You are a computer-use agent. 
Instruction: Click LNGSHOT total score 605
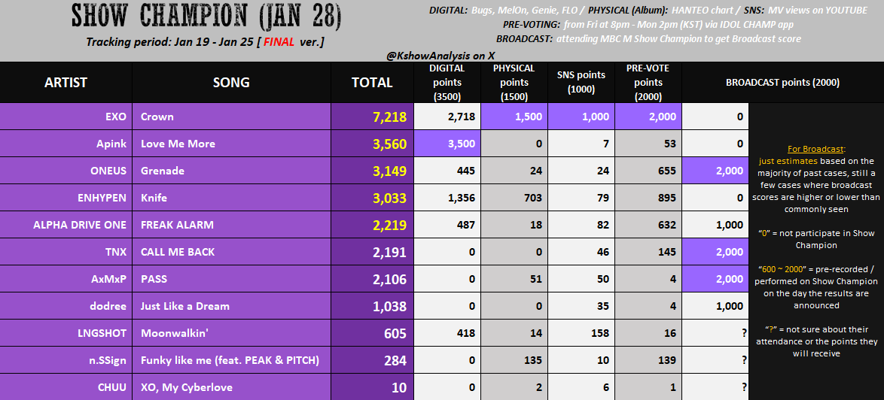pos(372,333)
